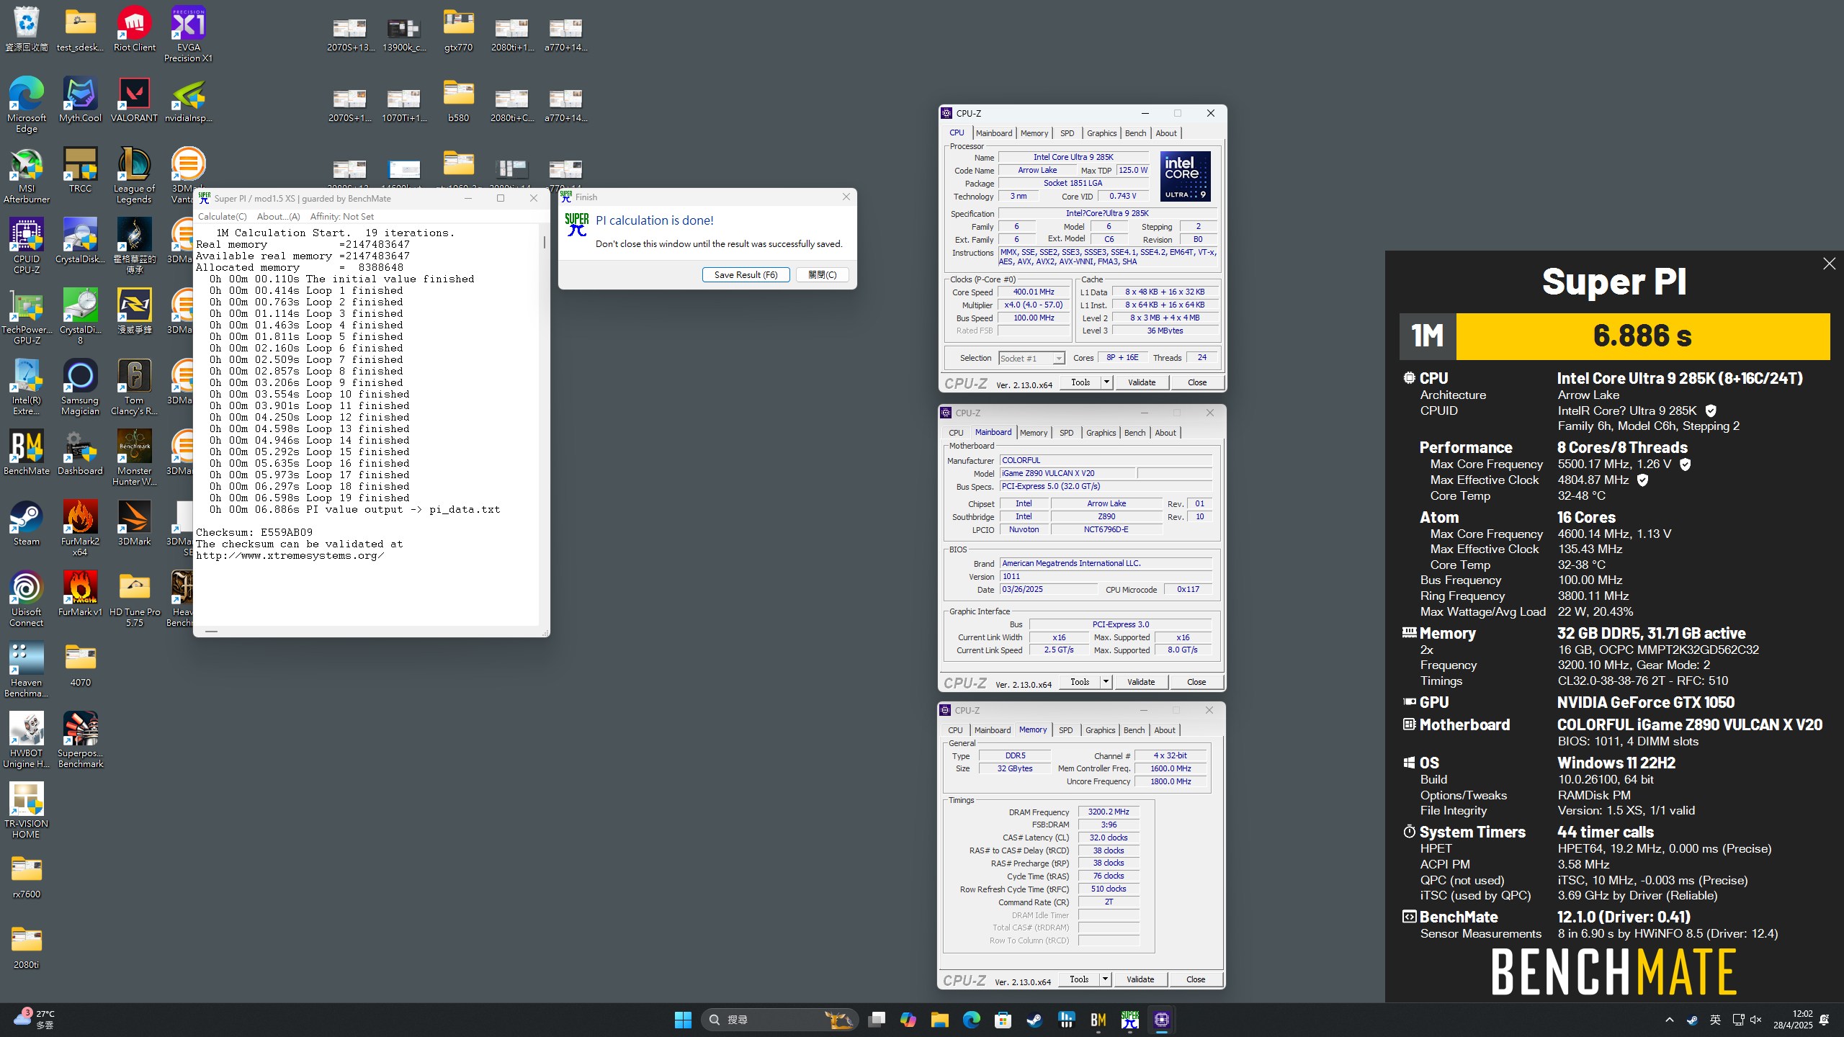
Task: Switch to Graphics tab in CPU-Z Mainboard window
Action: (1101, 433)
